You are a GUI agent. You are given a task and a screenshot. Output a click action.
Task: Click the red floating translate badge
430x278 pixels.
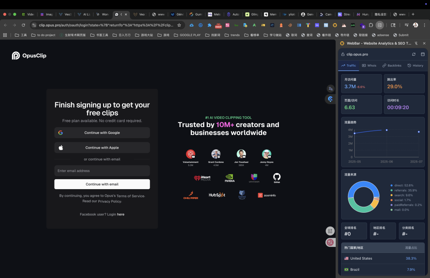pos(330,242)
